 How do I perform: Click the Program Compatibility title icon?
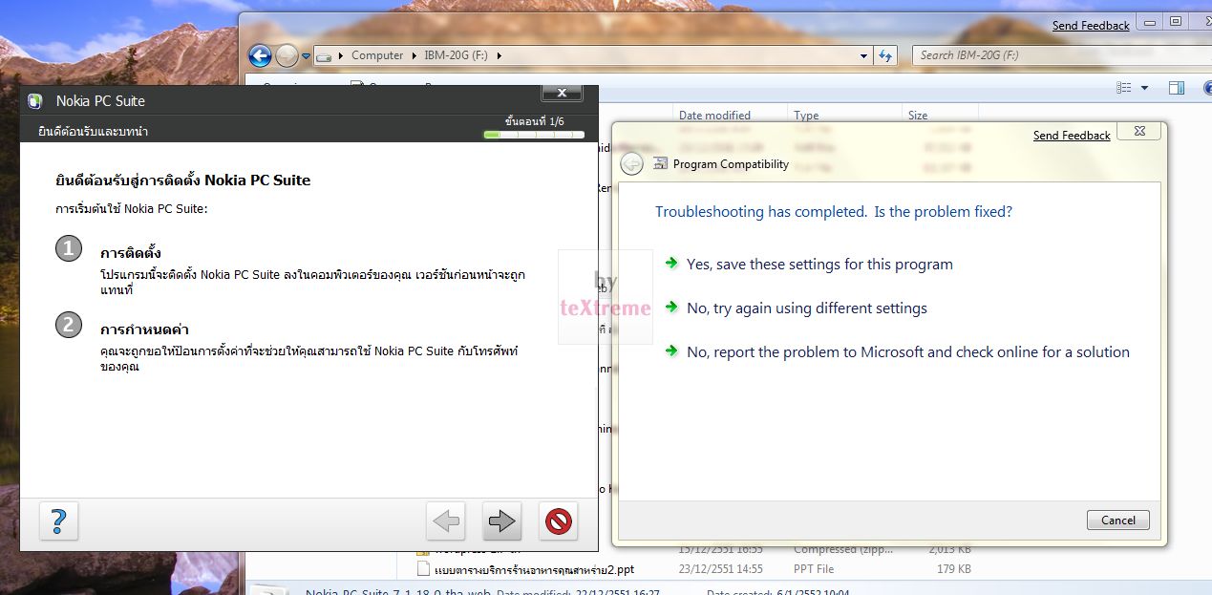(660, 164)
